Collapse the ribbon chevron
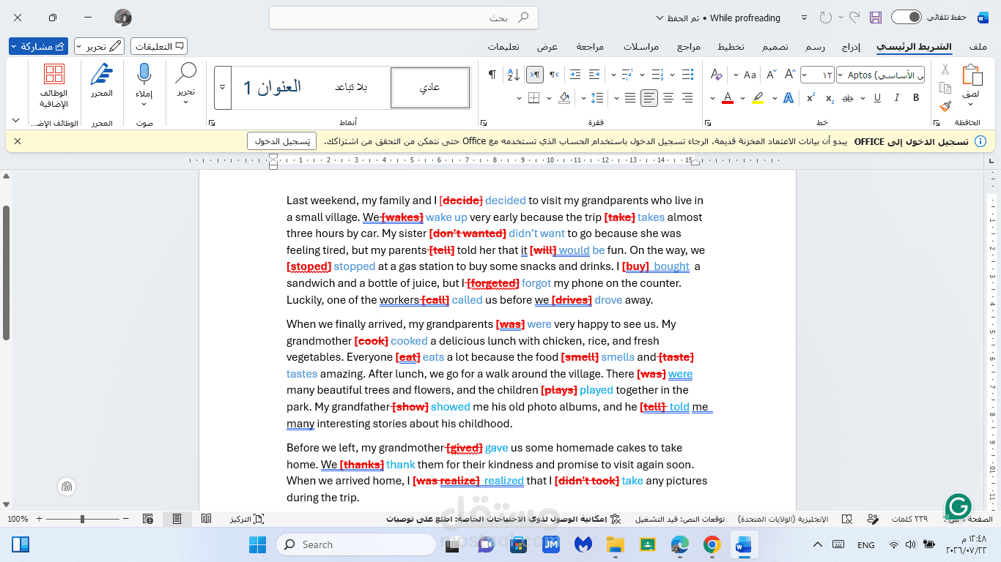Viewport: 1001px width, 562px height. coord(15,121)
